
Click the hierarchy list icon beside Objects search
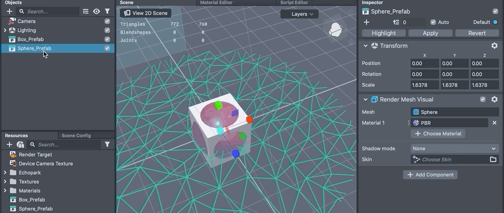click(x=86, y=11)
